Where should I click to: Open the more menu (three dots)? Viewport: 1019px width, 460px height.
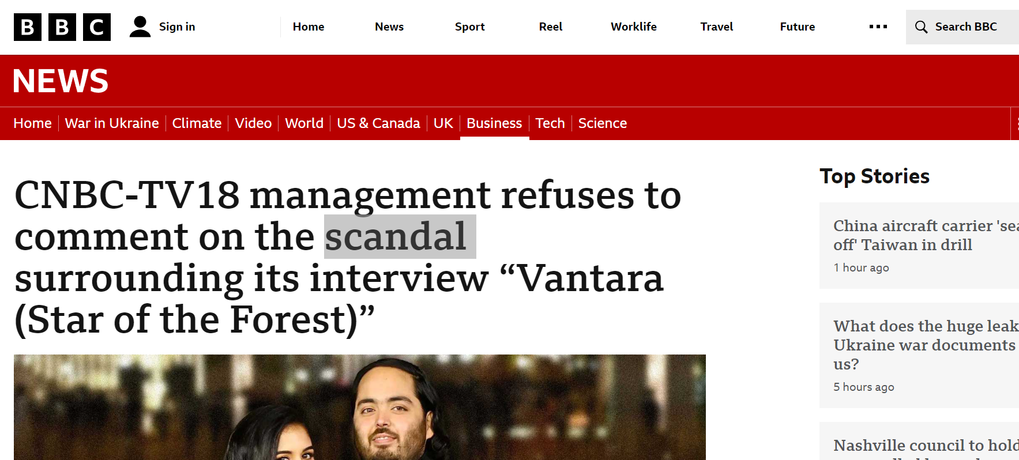[x=878, y=27]
